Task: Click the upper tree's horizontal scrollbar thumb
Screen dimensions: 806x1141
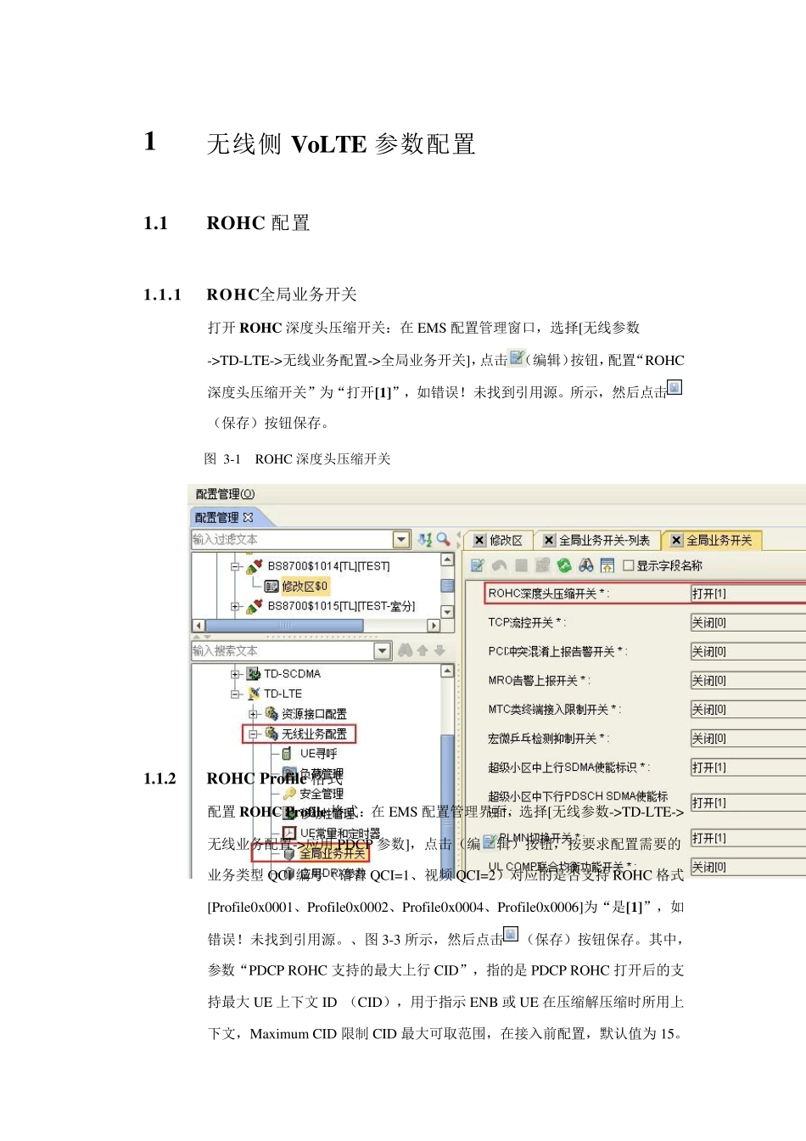Action: tap(285, 626)
